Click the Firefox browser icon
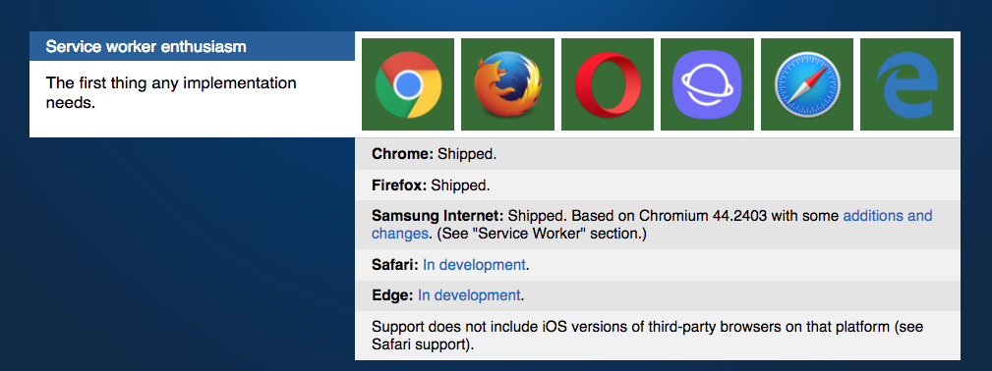This screenshot has height=371, width=992. tap(507, 84)
